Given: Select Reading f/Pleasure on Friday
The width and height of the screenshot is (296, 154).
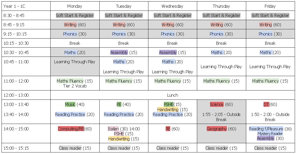Looking at the screenshot, I should 266,129.
